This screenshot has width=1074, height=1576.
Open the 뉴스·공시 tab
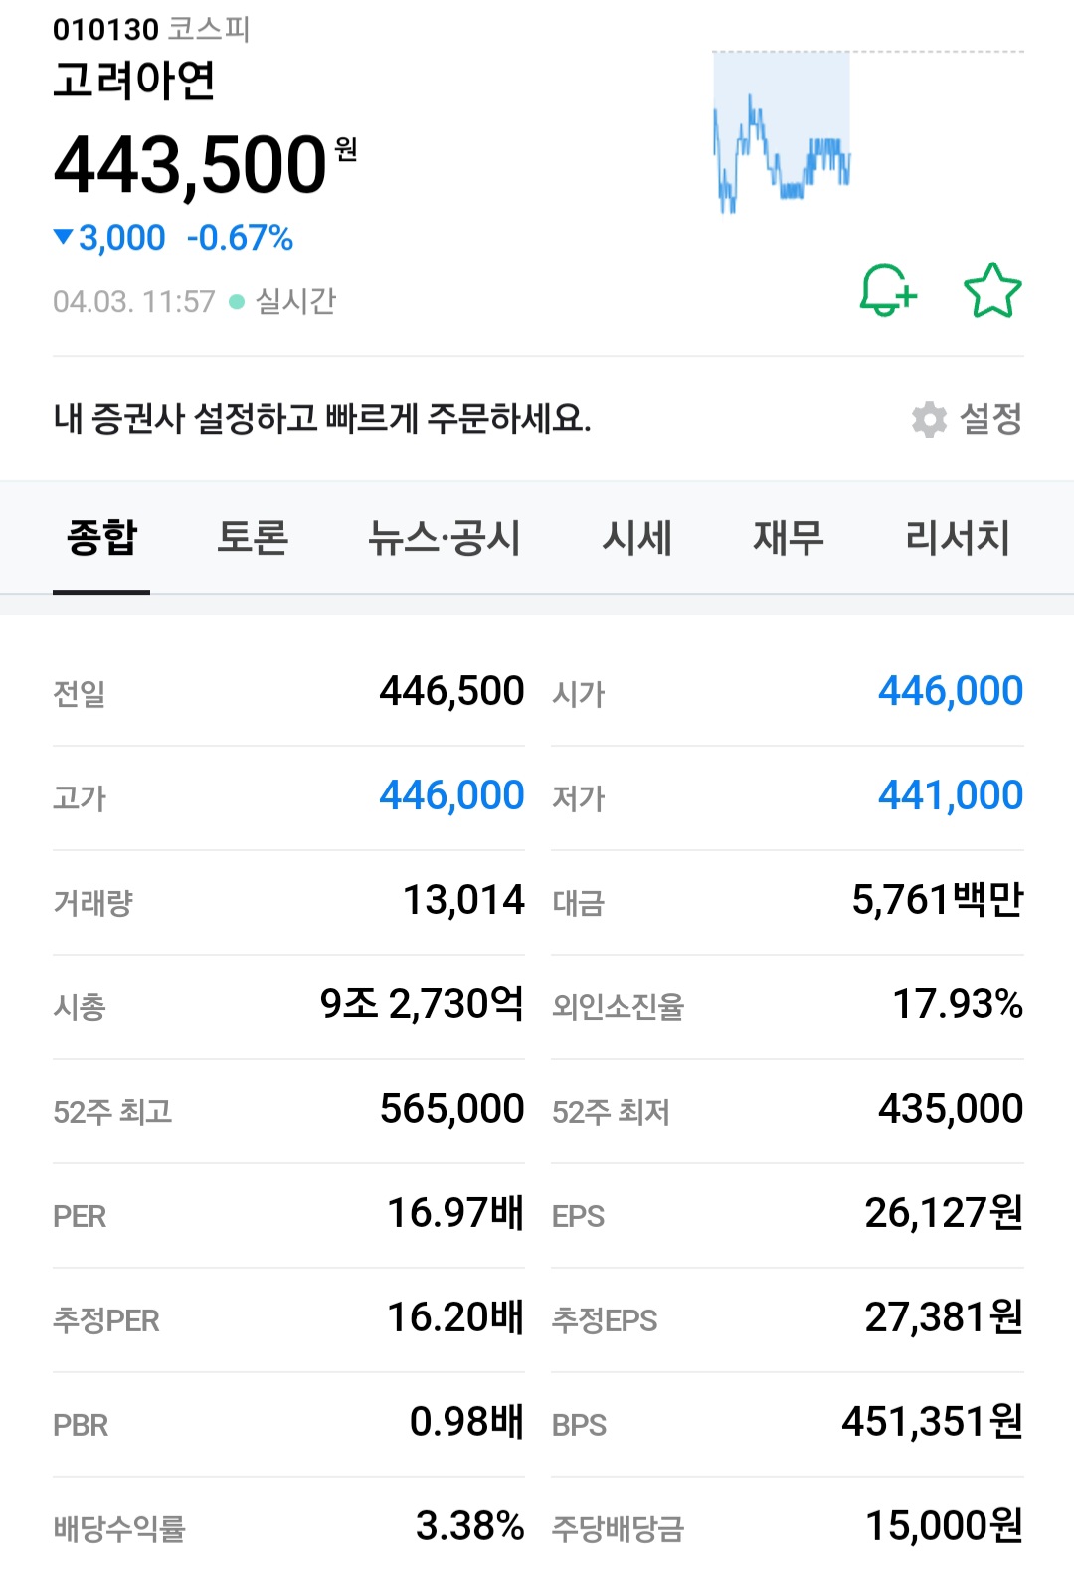pyautogui.click(x=445, y=538)
